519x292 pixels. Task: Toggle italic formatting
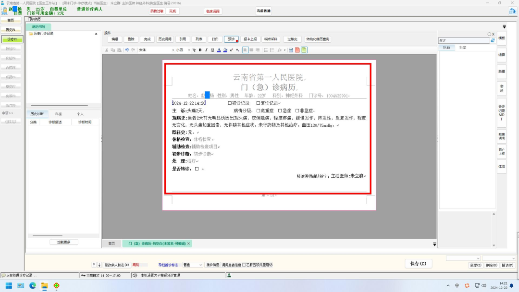coord(206,50)
